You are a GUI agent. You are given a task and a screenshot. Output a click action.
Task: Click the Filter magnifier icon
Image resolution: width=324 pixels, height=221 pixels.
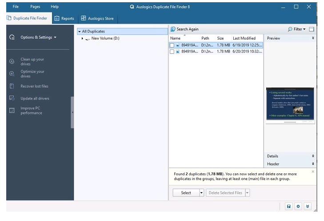click(290, 29)
